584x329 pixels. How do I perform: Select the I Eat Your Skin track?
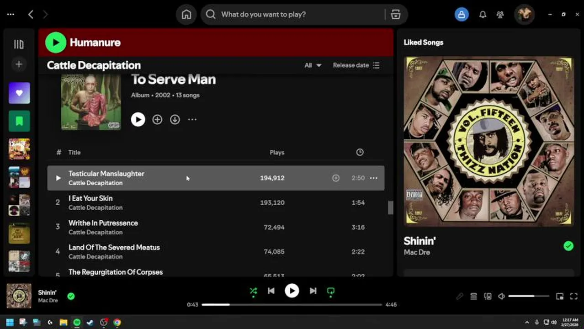[216, 202]
